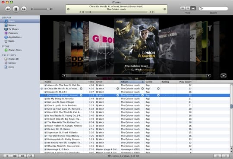Open Movies library
Viewport: 233px width, 159px height.
[12, 25]
